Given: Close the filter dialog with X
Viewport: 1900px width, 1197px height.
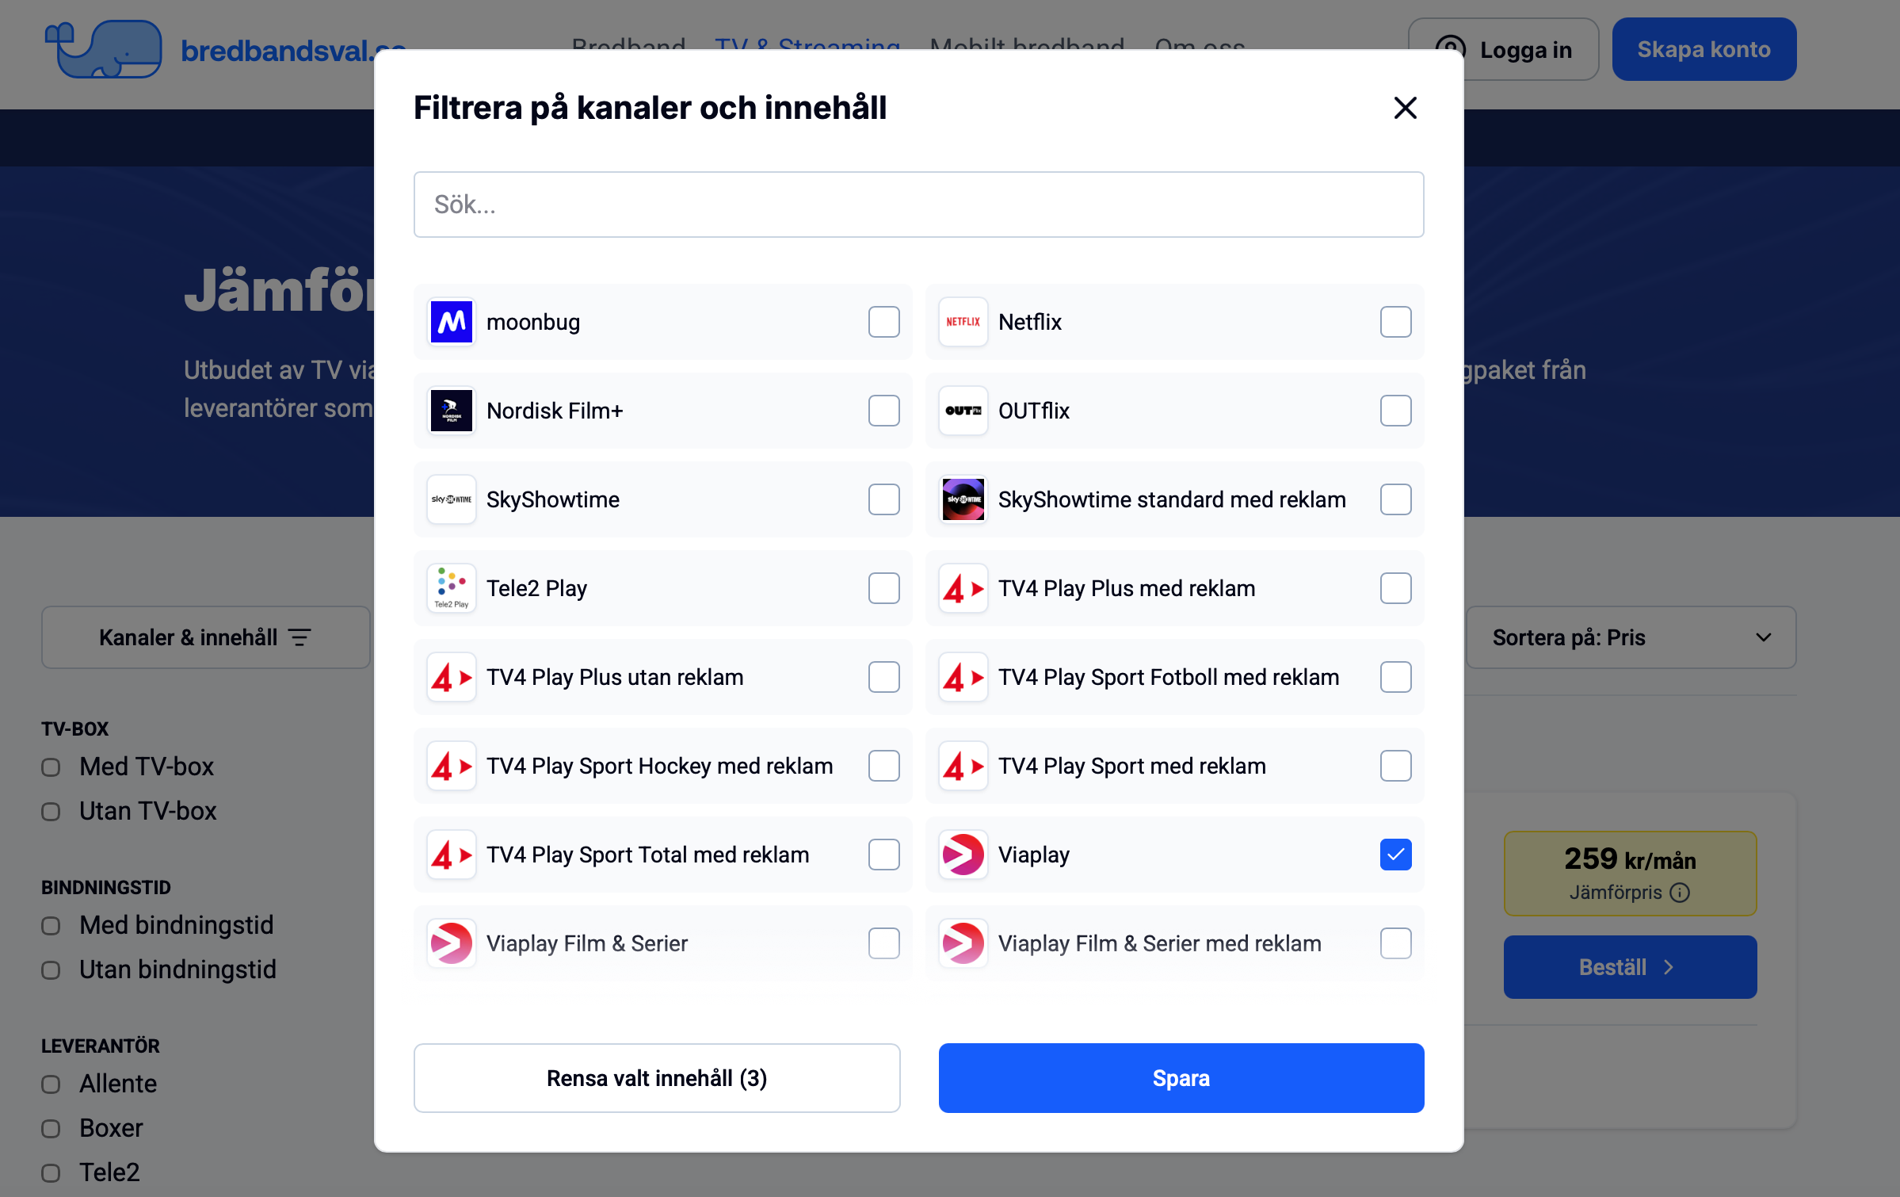Looking at the screenshot, I should 1405,108.
